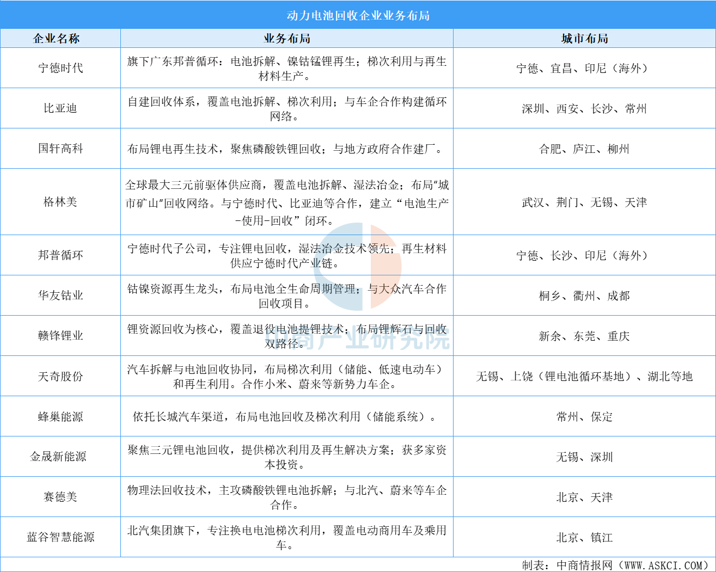Click business text starting 自建回收体系
The height and width of the screenshot is (572, 716).
pos(287,108)
